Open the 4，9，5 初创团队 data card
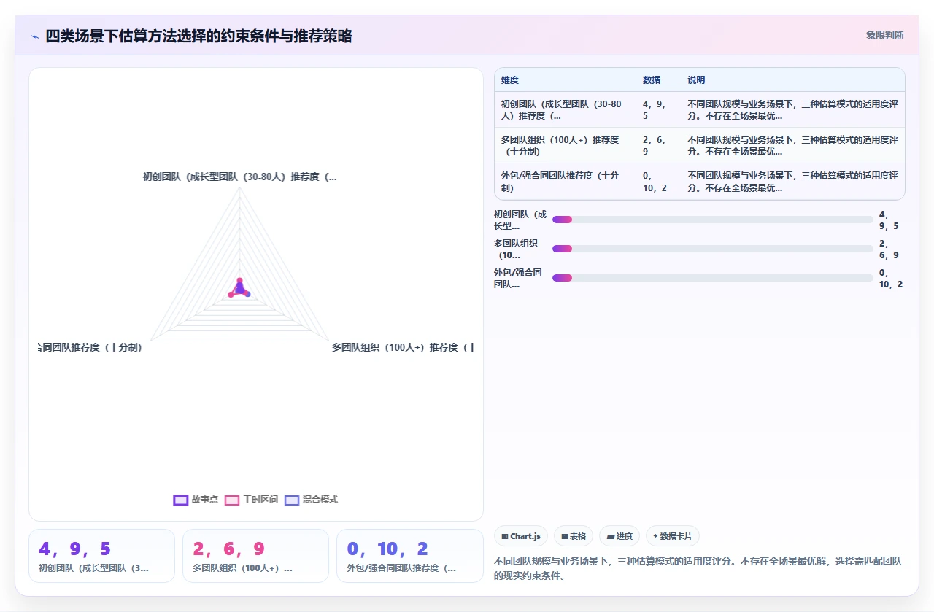 coord(101,556)
